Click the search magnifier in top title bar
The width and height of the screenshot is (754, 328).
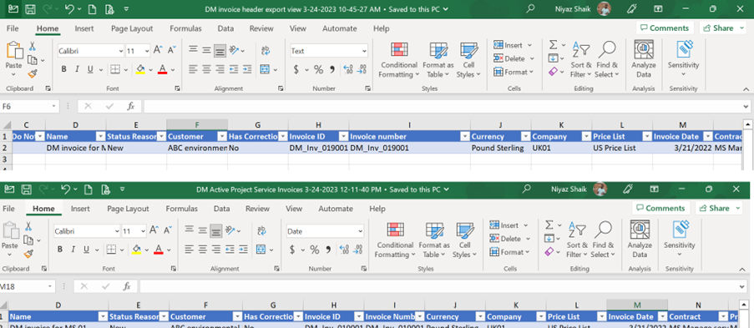click(530, 8)
